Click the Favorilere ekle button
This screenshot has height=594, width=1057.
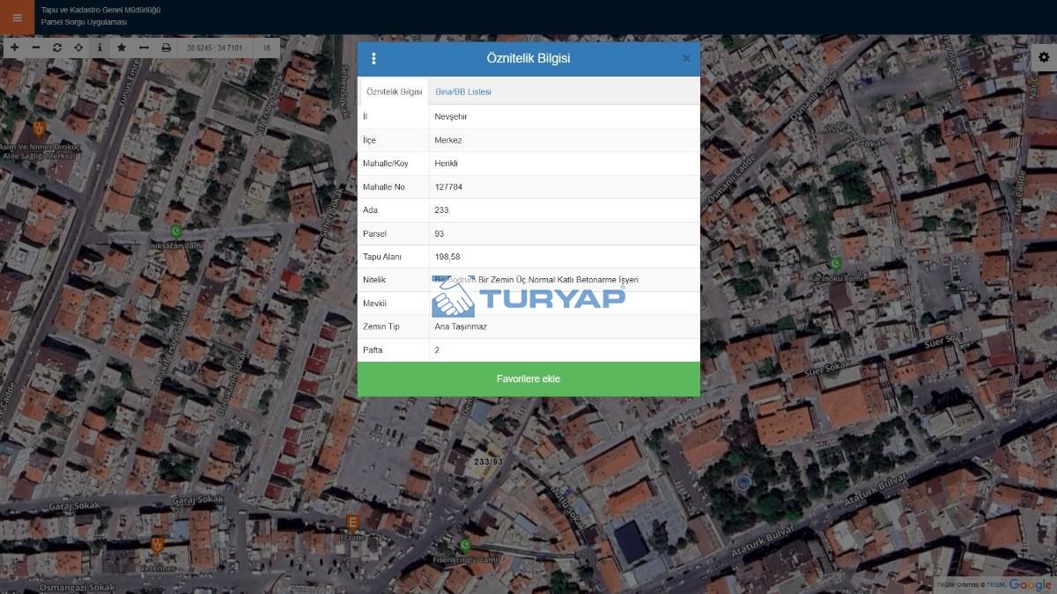coord(528,379)
